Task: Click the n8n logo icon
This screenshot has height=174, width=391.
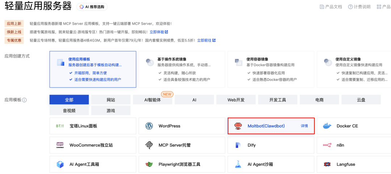Action: point(327,145)
